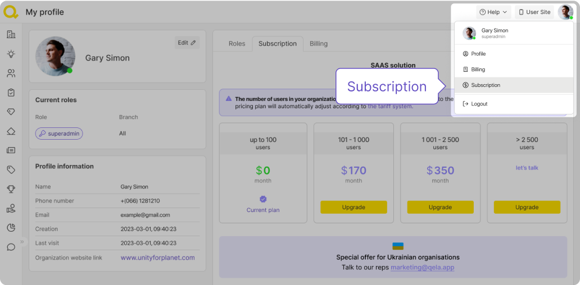Open the pie chart sidebar icon
The width and height of the screenshot is (580, 285).
(x=11, y=227)
